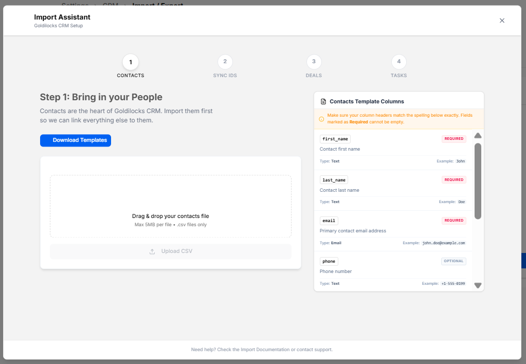This screenshot has width=526, height=364.
Task: Click the Step 1: Bring in your People heading
Action: pos(101,97)
